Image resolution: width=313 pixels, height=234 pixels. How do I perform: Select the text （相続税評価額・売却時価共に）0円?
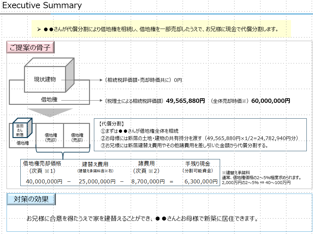pyautogui.click(x=143, y=80)
